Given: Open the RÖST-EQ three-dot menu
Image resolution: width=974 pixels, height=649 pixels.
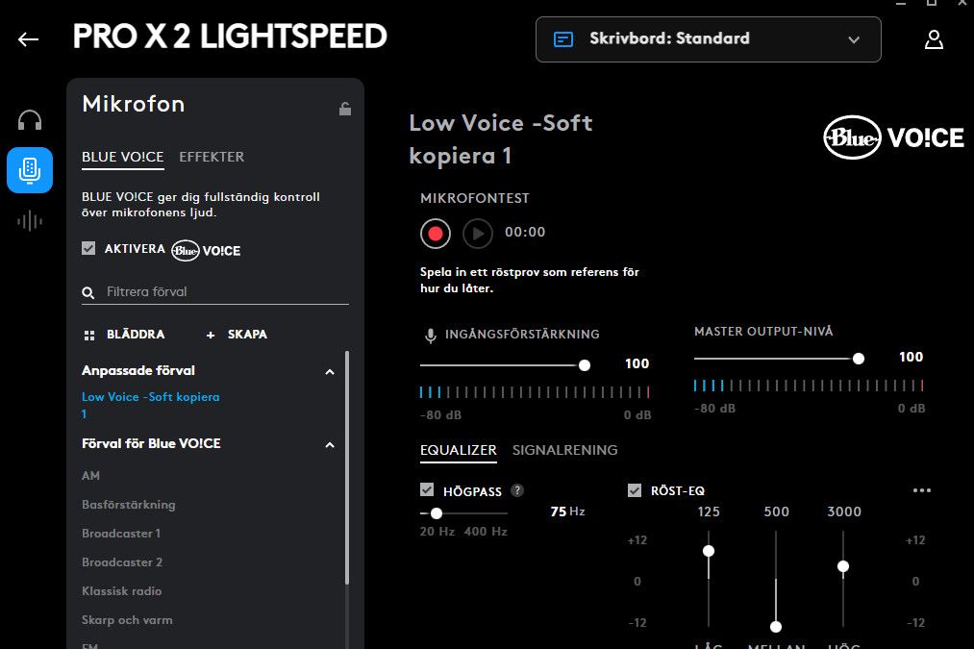Looking at the screenshot, I should pyautogui.click(x=922, y=490).
